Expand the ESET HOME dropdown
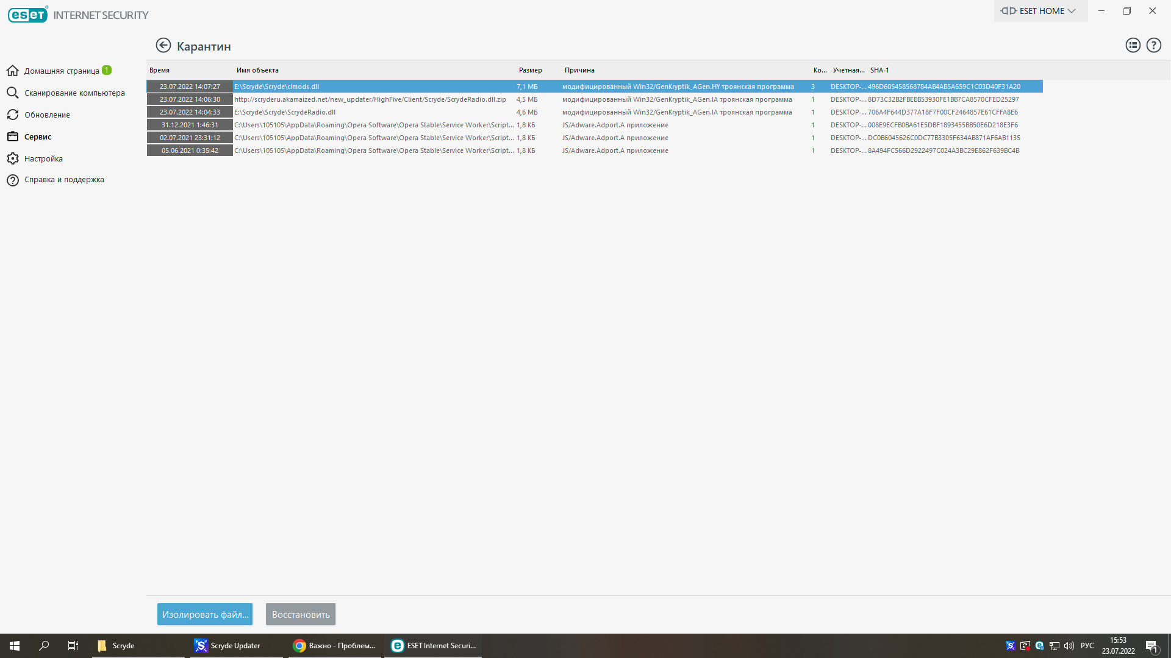Image resolution: width=1171 pixels, height=658 pixels. pos(1040,11)
